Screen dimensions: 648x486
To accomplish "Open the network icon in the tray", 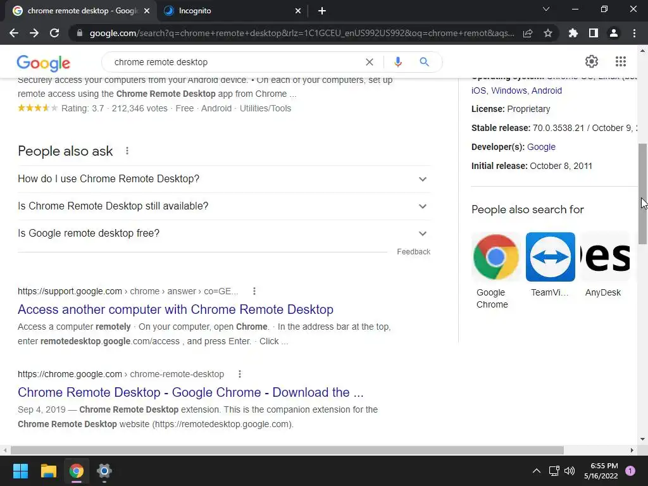I will point(554,471).
